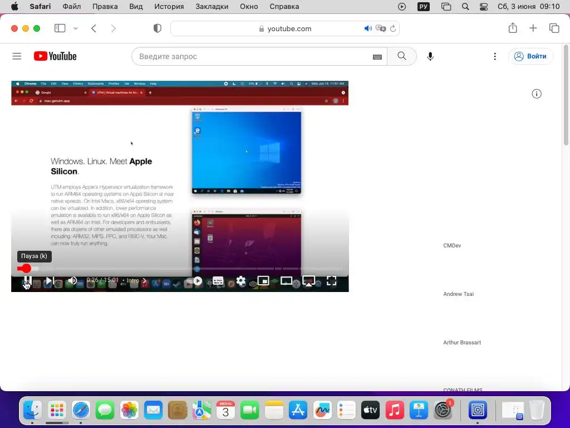
Task: Switch to miniplayer mode
Action: (263, 281)
